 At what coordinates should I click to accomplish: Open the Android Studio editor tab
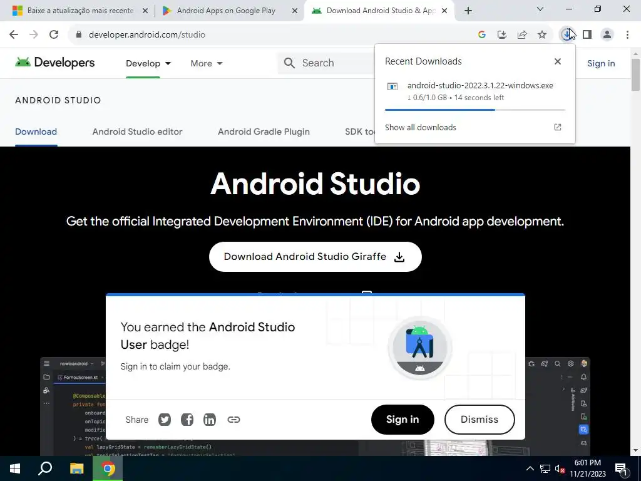pos(137,132)
